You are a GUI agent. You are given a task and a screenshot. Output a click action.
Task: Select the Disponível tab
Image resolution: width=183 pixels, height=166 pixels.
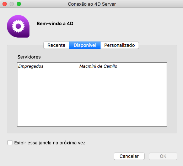pyautogui.click(x=85, y=45)
